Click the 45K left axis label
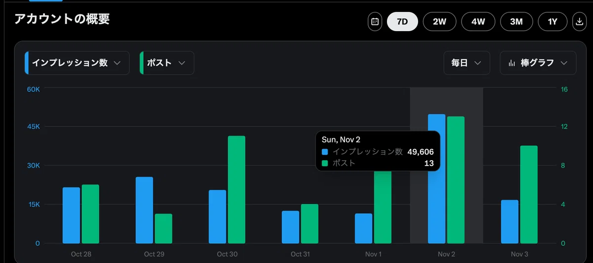 33,127
